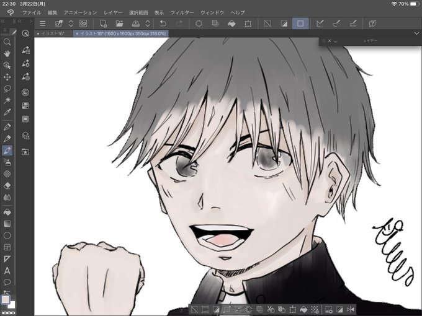
Task: Click Deselect icon in top command bar
Action: pyautogui.click(x=267, y=24)
